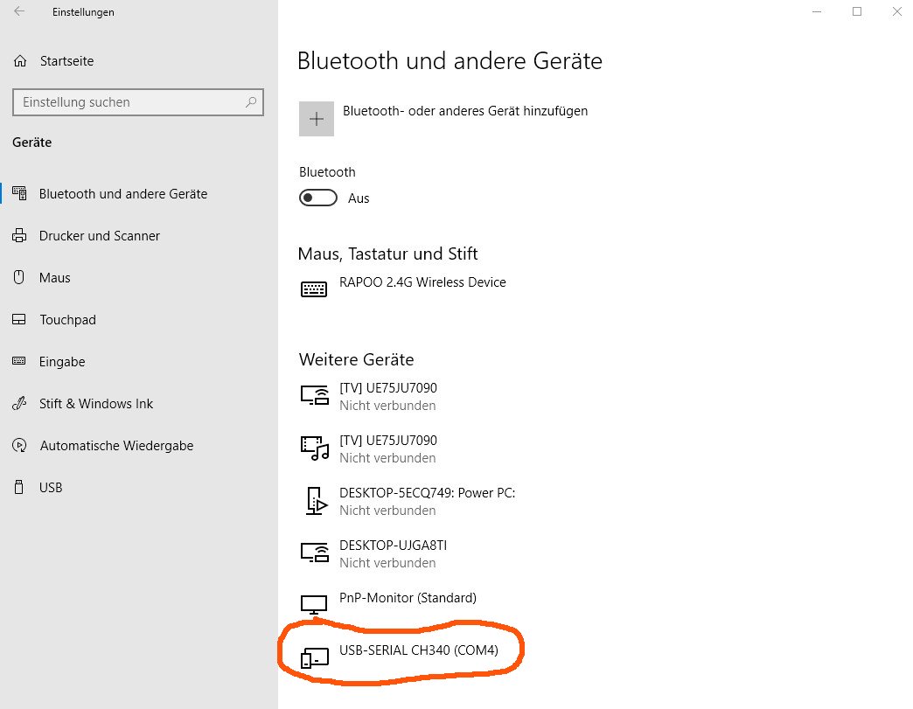This screenshot has width=913, height=709.
Task: Open Stift & Windows Ink page
Action: tap(96, 404)
